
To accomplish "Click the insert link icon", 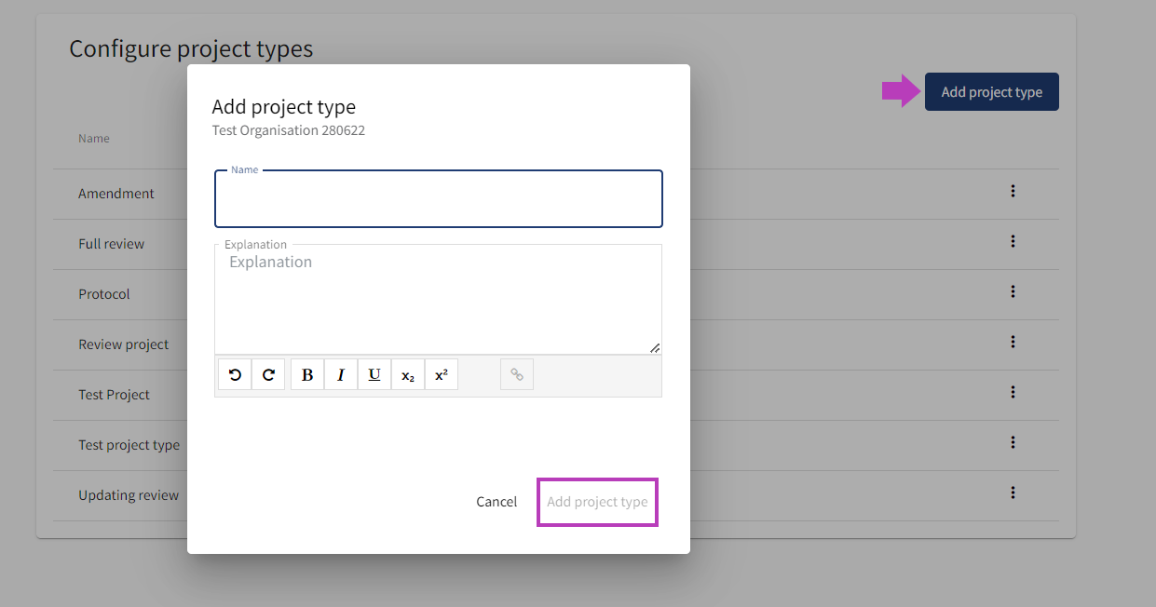I will 517,375.
